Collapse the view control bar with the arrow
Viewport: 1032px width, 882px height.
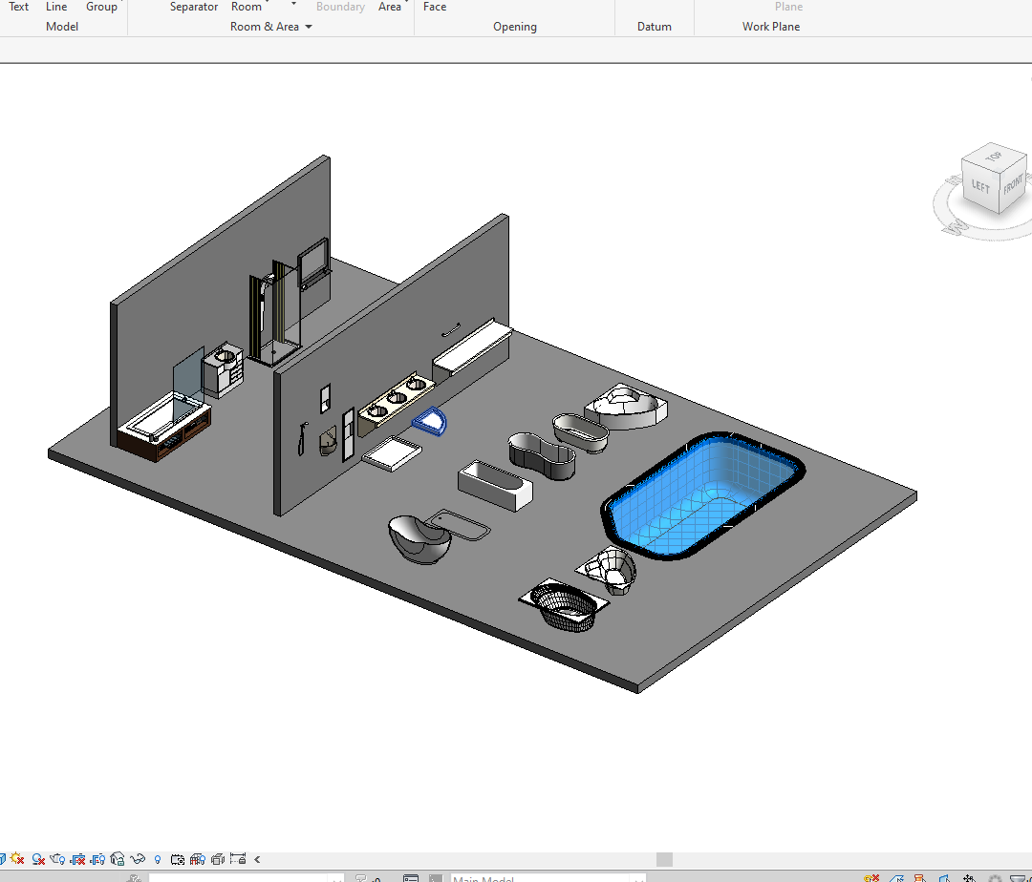[257, 859]
